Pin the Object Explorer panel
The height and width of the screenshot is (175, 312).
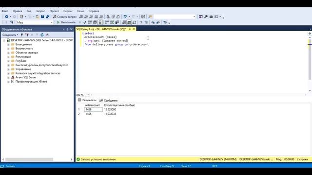[x=67, y=29]
